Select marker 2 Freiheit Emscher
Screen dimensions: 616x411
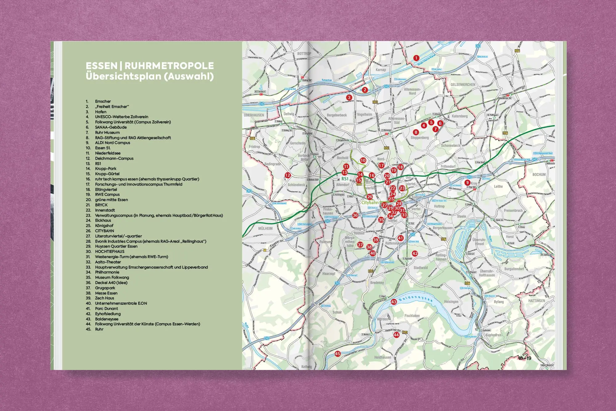click(365, 90)
